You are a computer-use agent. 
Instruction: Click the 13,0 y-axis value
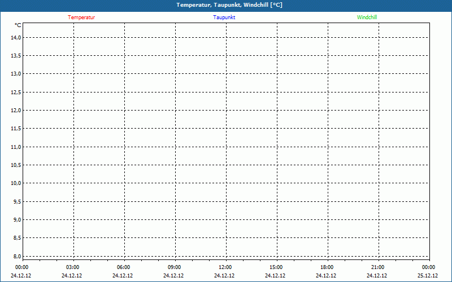(x=16, y=74)
